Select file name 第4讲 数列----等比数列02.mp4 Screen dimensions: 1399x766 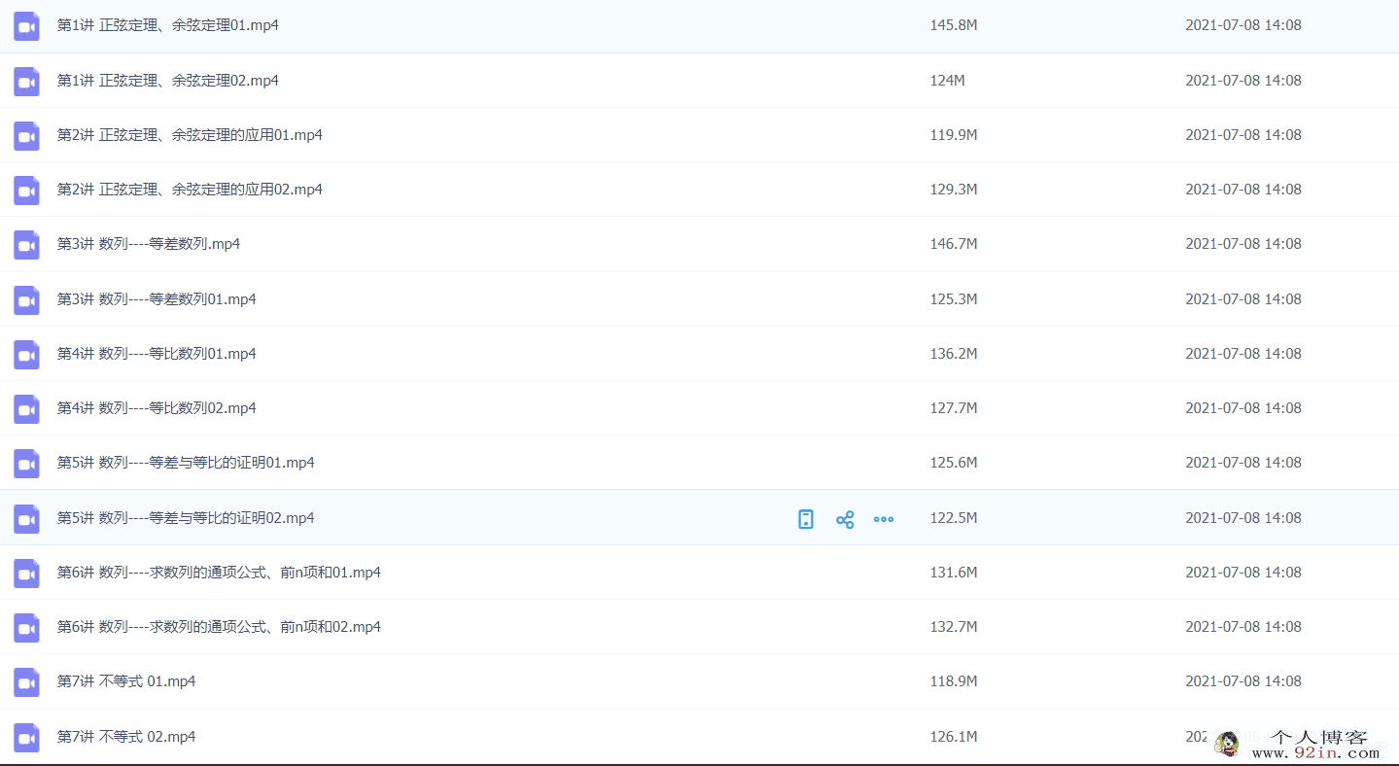coord(157,407)
